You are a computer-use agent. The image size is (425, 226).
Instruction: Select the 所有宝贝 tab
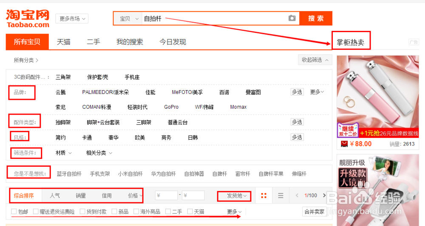(27, 42)
